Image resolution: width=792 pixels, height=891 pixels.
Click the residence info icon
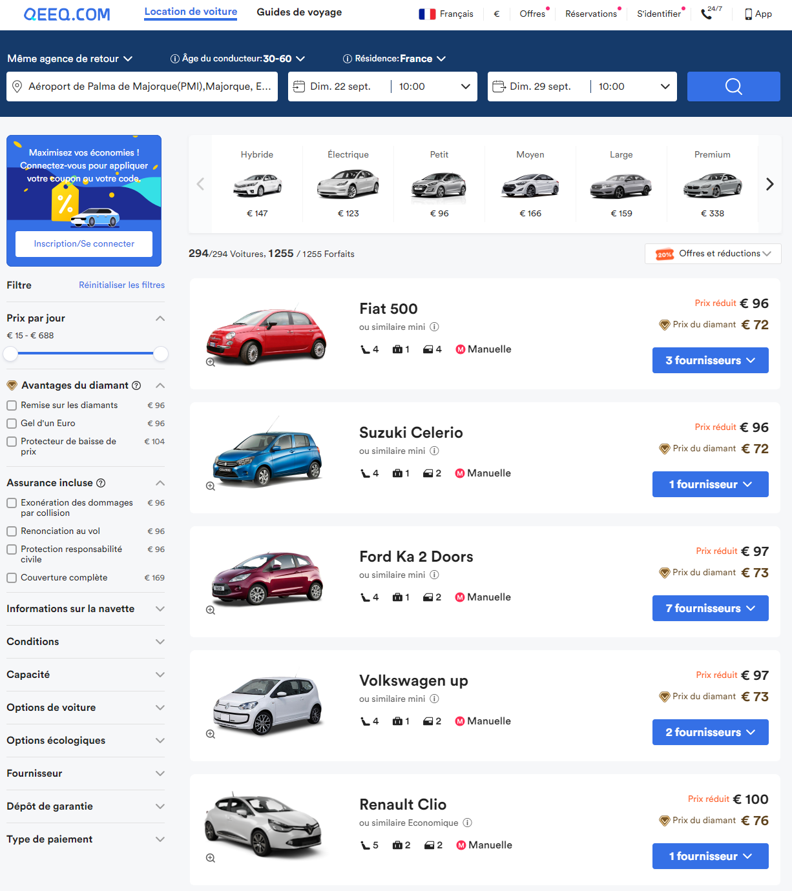click(x=348, y=59)
